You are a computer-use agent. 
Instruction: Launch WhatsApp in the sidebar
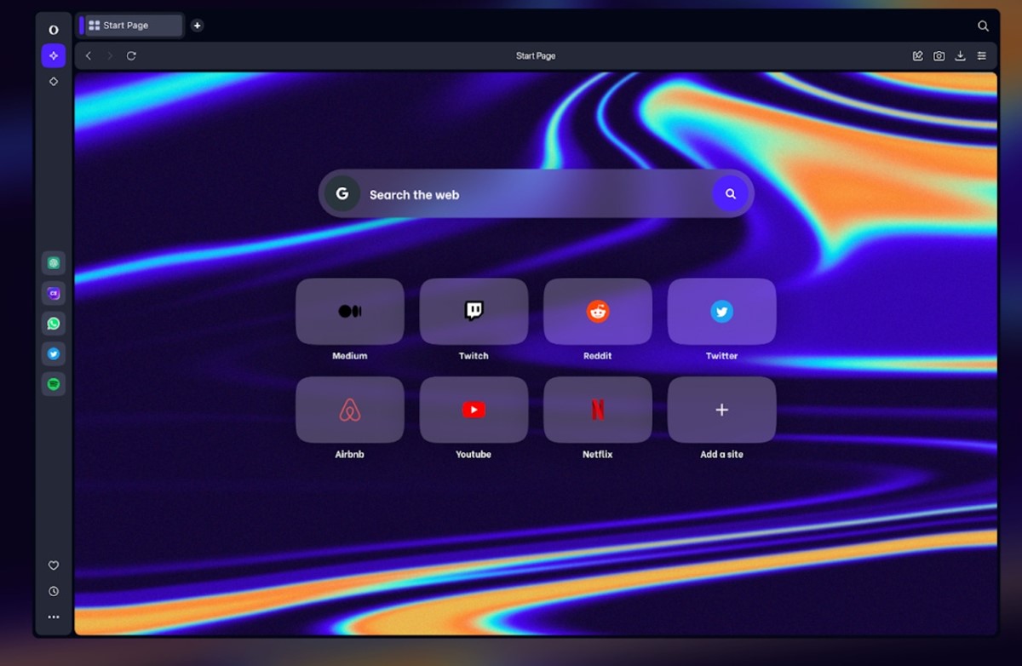pos(54,324)
